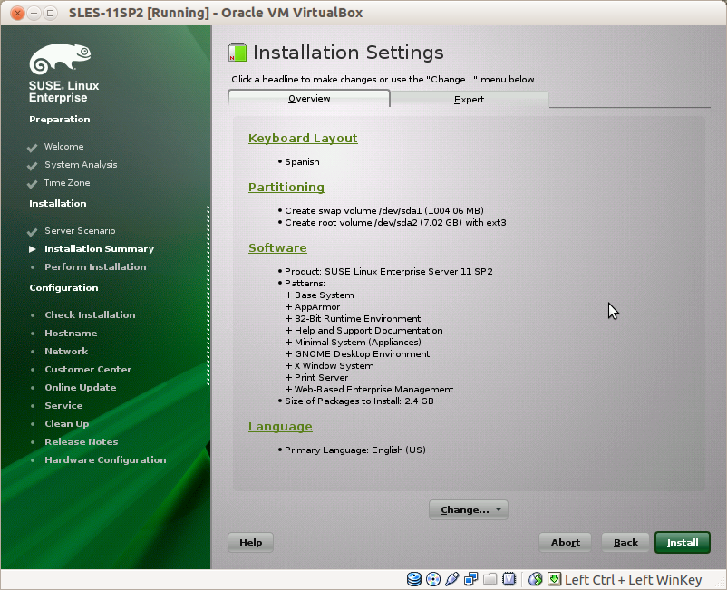Click the Install button
This screenshot has height=590, width=727.
pyautogui.click(x=682, y=542)
